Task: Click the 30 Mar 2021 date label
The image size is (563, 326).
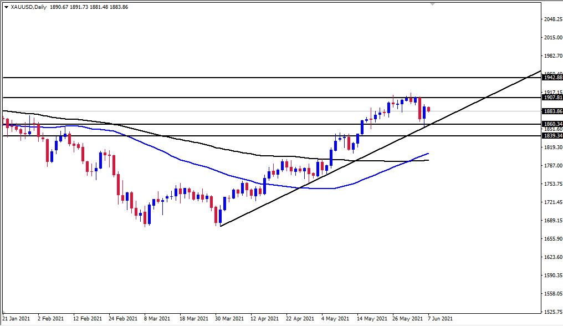Action: pos(230,319)
